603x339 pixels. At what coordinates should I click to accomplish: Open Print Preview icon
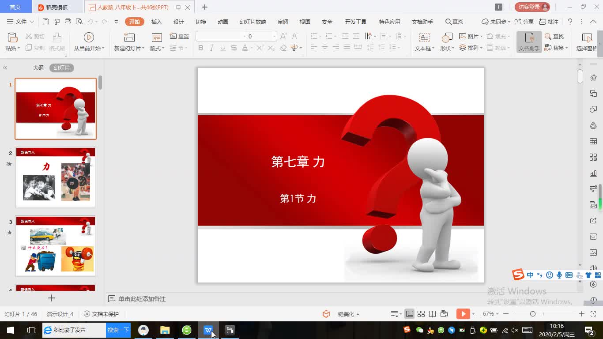click(x=79, y=22)
